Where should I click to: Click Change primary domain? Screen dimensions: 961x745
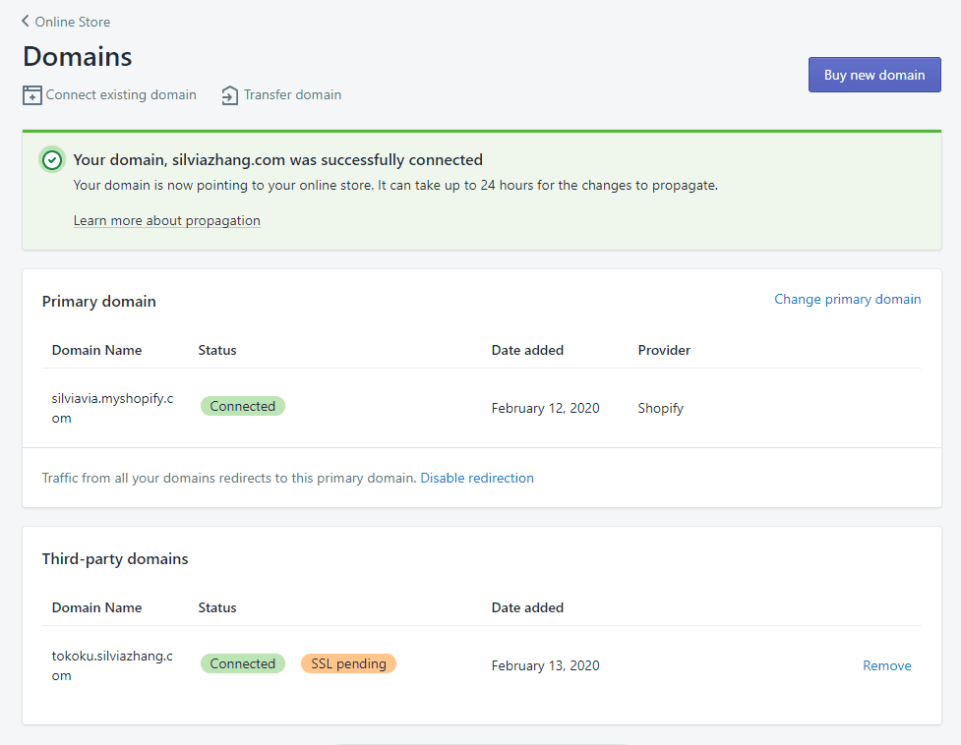pyautogui.click(x=848, y=300)
